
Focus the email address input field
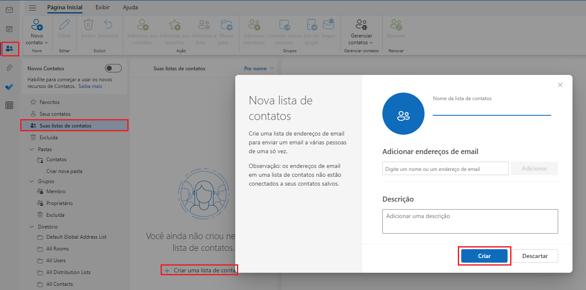446,168
